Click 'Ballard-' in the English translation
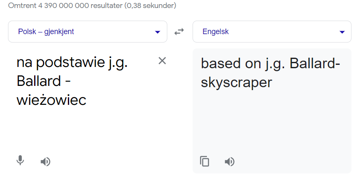This screenshot has height=176, width=362. pyautogui.click(x=315, y=63)
